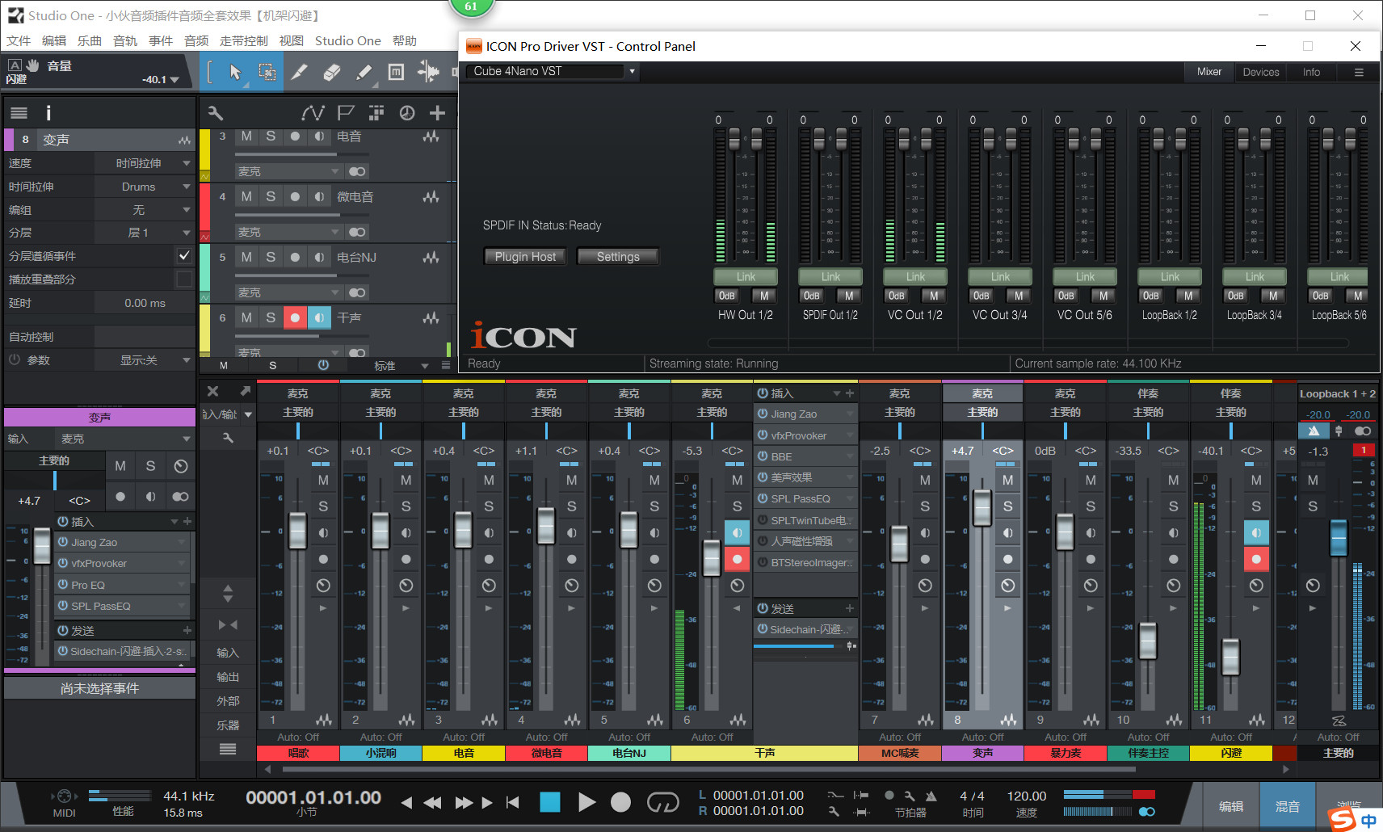Solo track 4 微电音
1383x832 pixels.
click(x=271, y=196)
